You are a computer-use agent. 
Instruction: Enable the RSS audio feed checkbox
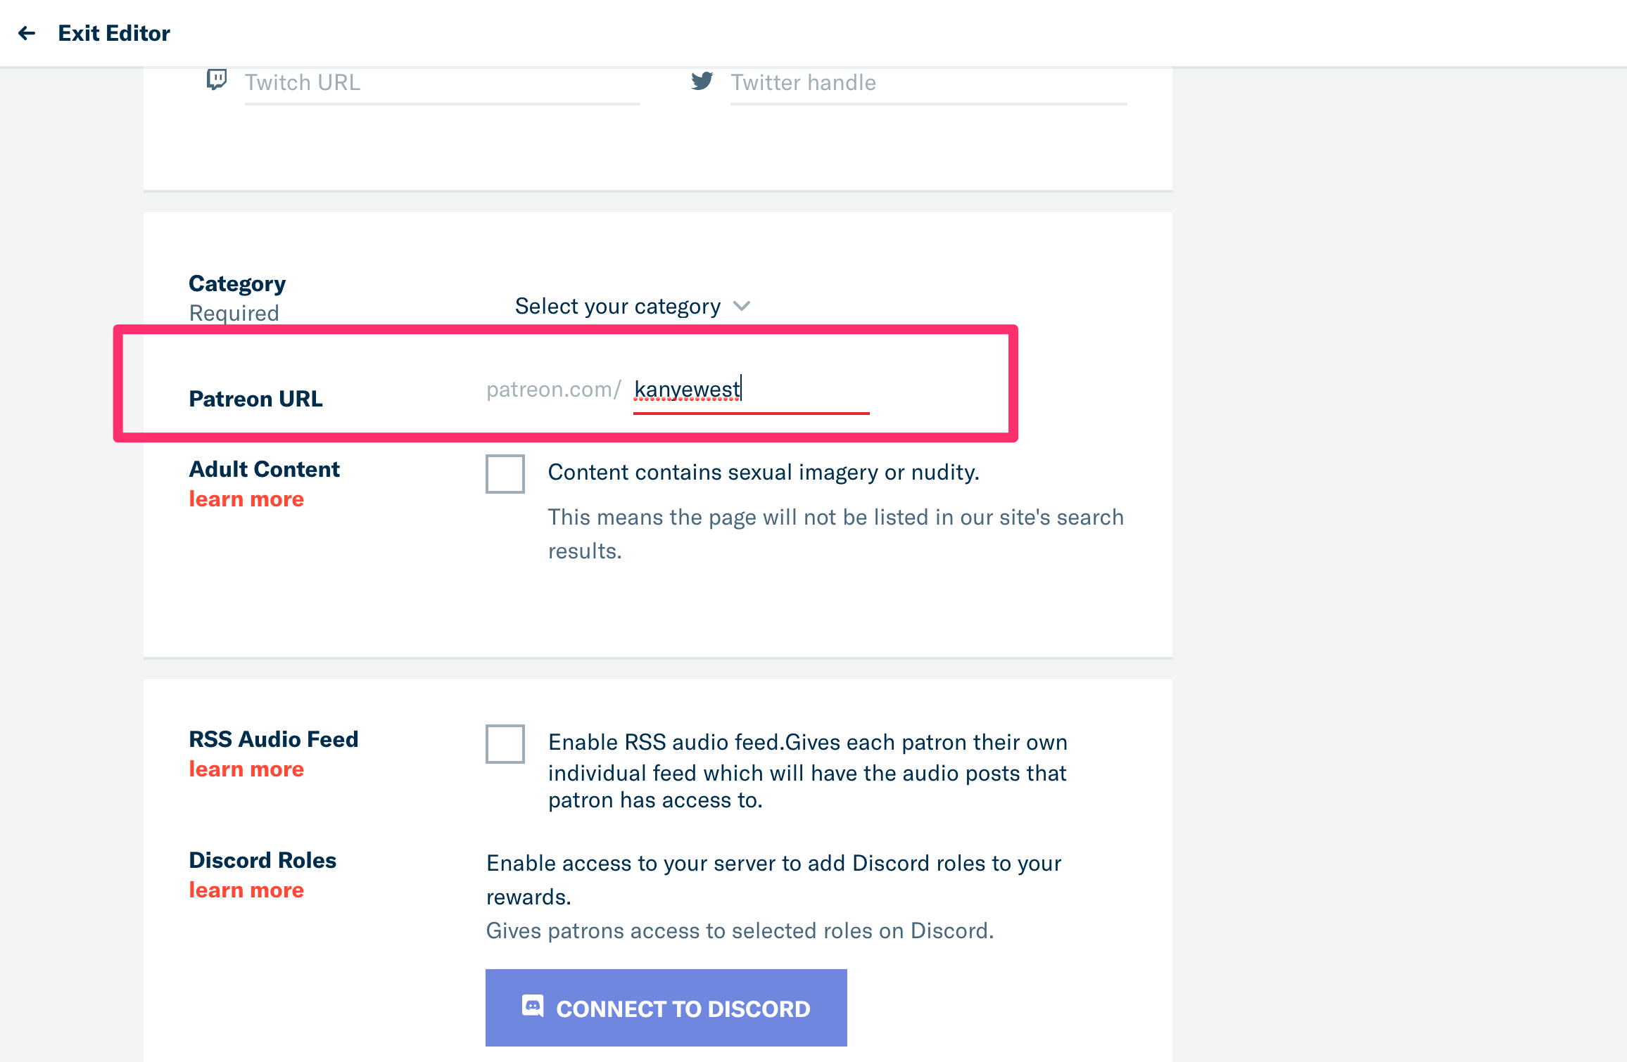(x=505, y=743)
